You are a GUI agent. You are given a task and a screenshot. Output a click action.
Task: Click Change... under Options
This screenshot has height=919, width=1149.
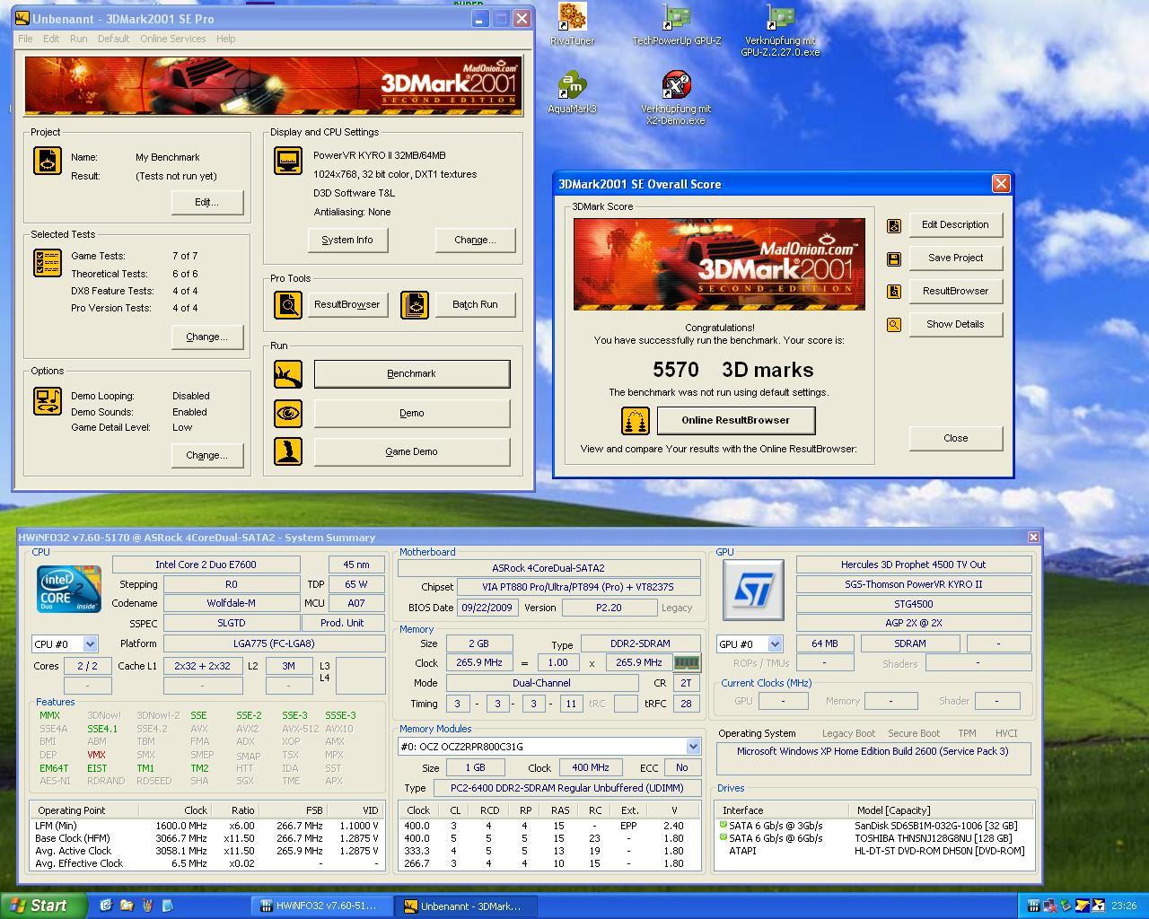click(207, 455)
